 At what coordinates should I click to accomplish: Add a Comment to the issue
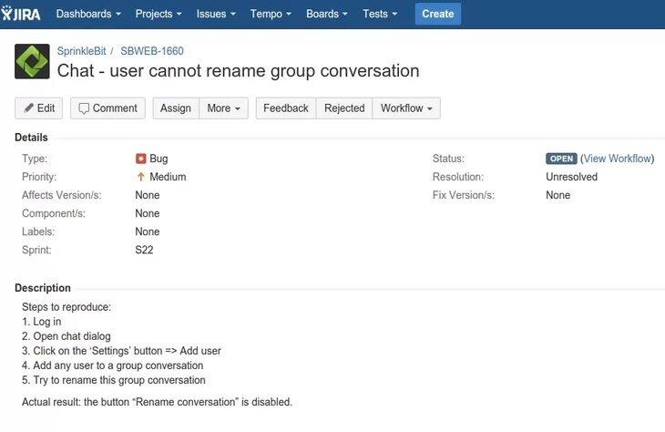[x=107, y=108]
